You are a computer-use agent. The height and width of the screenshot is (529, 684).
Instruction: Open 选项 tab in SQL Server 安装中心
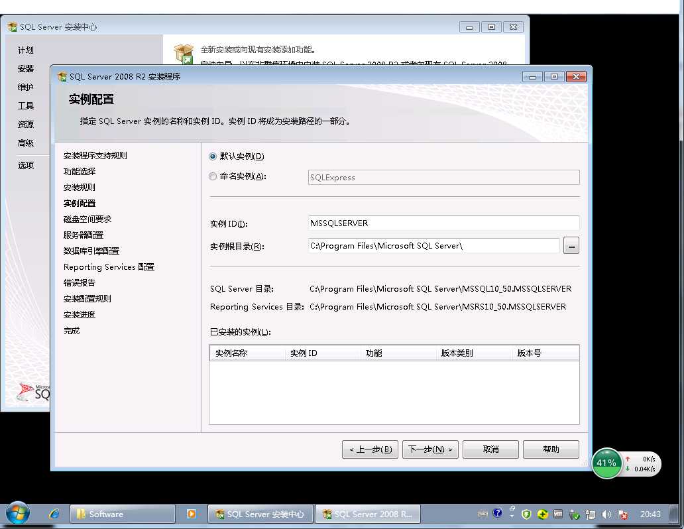point(26,166)
